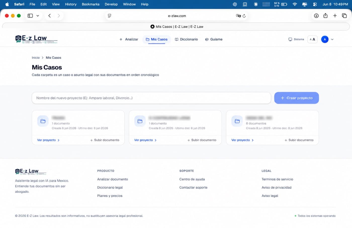Image resolution: width=352 pixels, height=228 pixels.
Task: Click the Crear proyecto button
Action: [x=296, y=98]
